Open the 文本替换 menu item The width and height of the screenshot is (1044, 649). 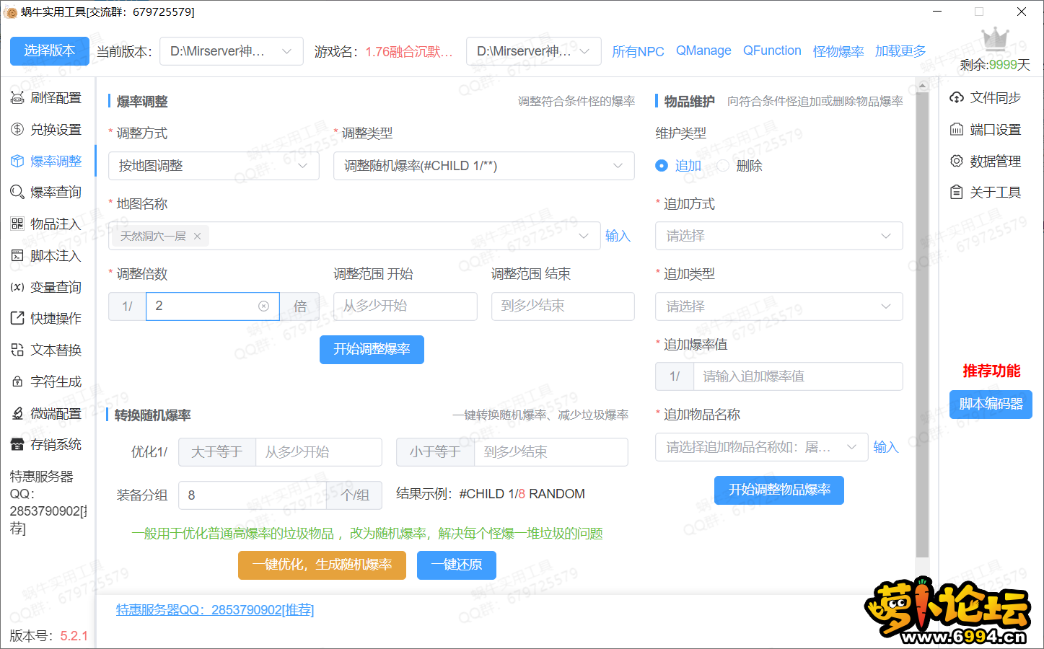click(x=48, y=350)
